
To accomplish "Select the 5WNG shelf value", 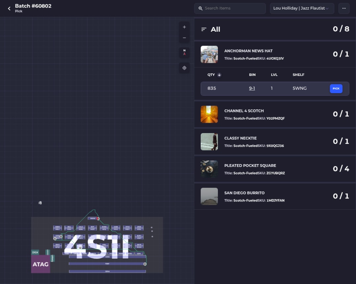I will [299, 88].
